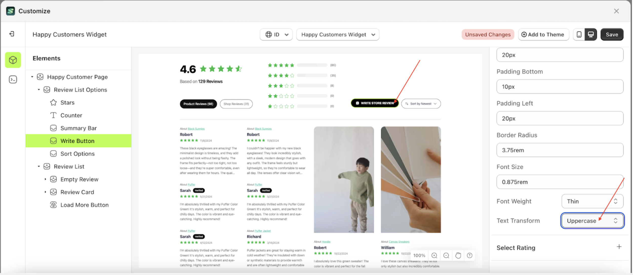
Task: Switch preview to mobile view
Action: click(579, 34)
